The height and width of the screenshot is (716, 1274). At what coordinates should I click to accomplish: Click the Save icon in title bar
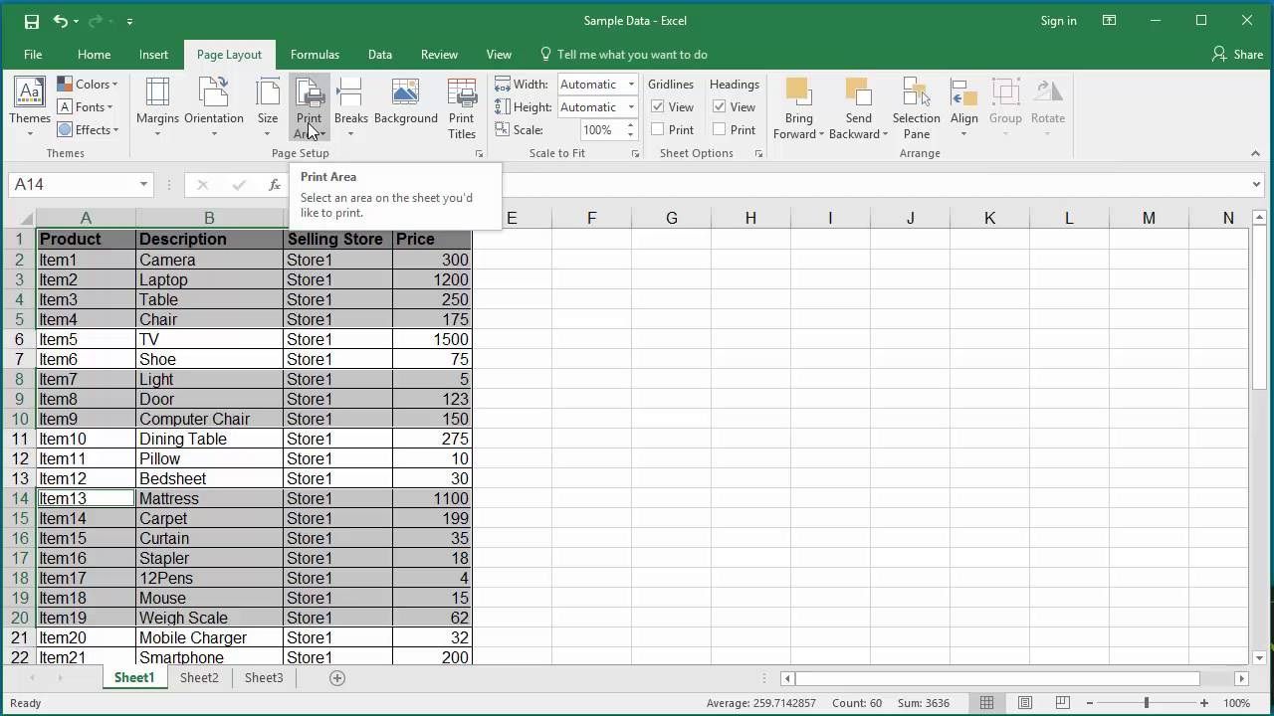pos(32,21)
